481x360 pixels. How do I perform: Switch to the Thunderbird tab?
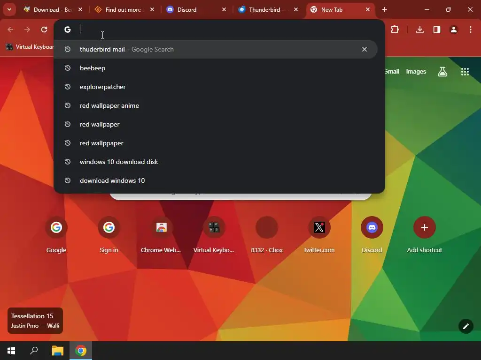point(268,10)
